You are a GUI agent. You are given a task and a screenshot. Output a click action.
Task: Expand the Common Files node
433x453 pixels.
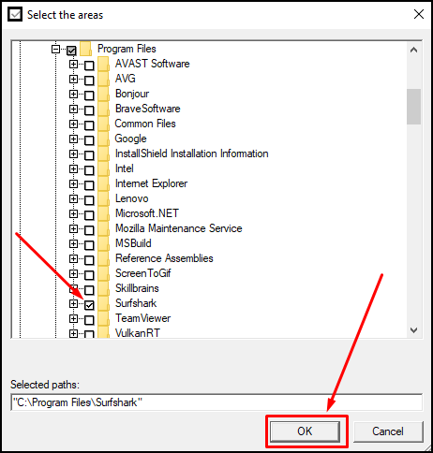pos(73,124)
